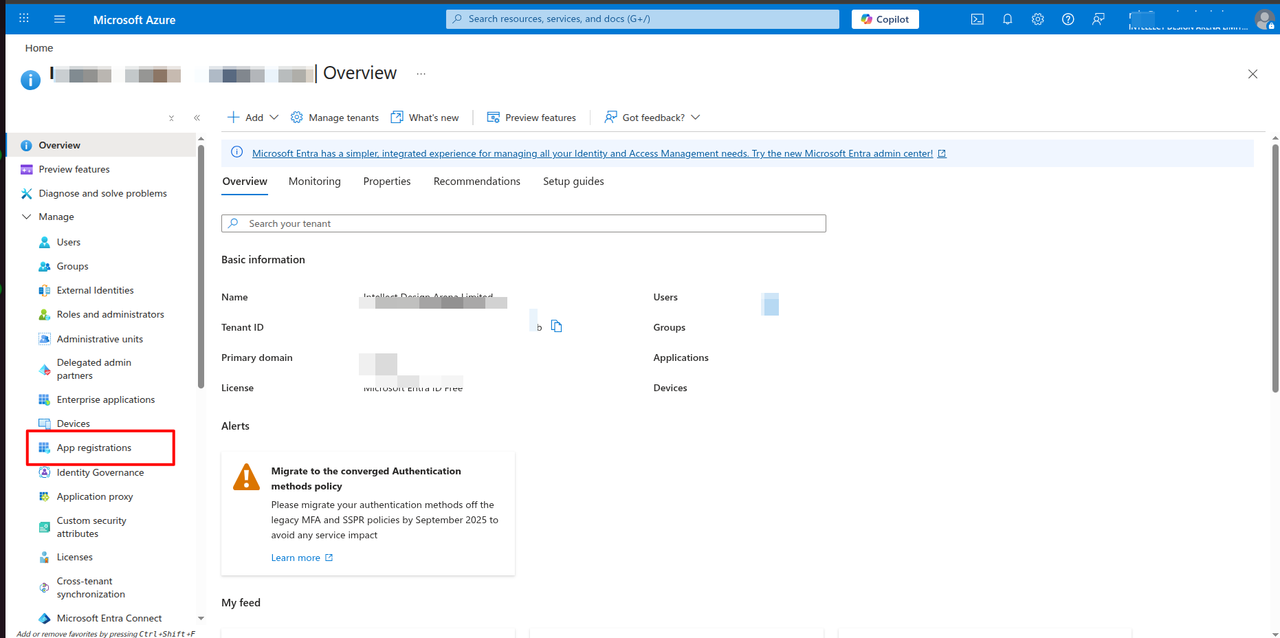Focus the Search resources, services, and docs box

tap(643, 19)
